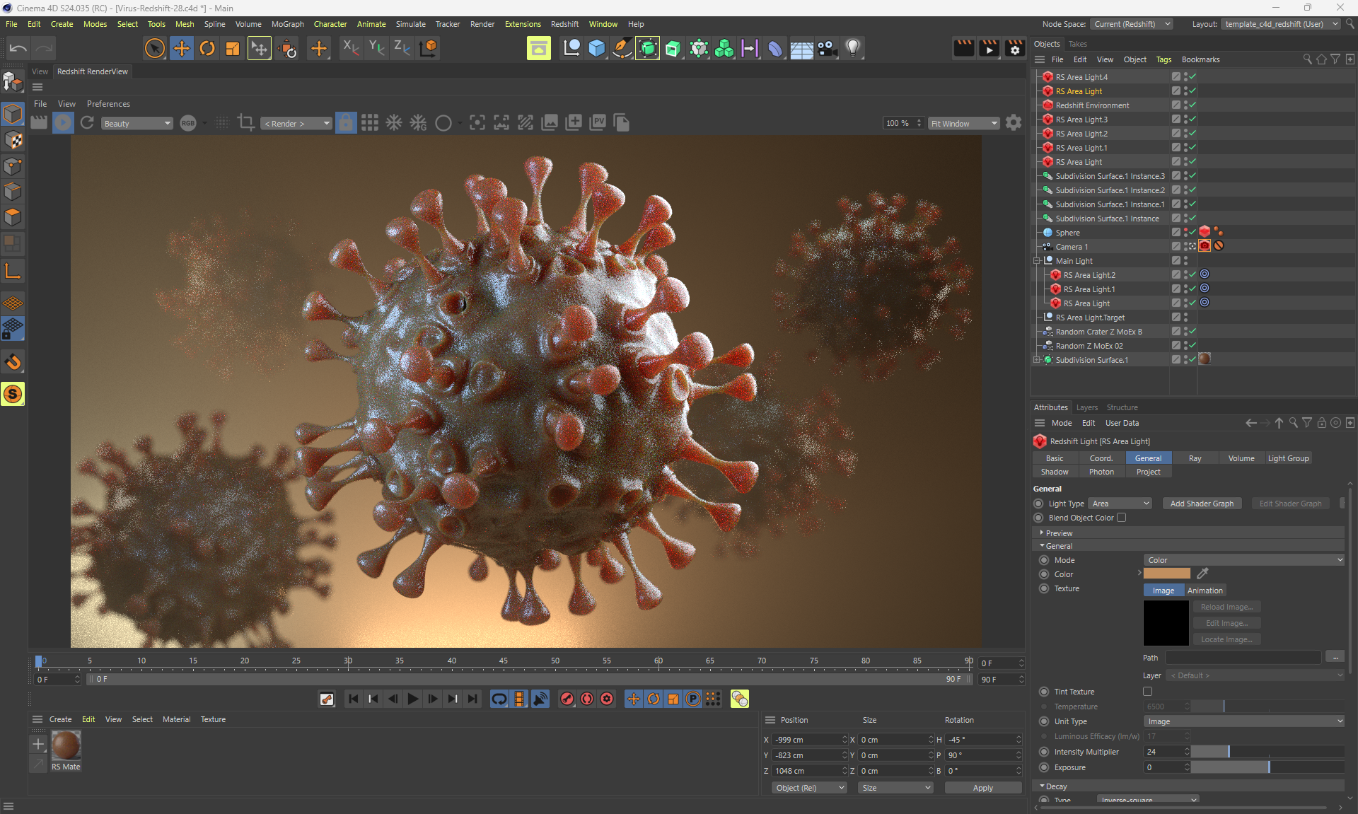
Task: Click the Cube primitive icon
Action: (x=597, y=48)
